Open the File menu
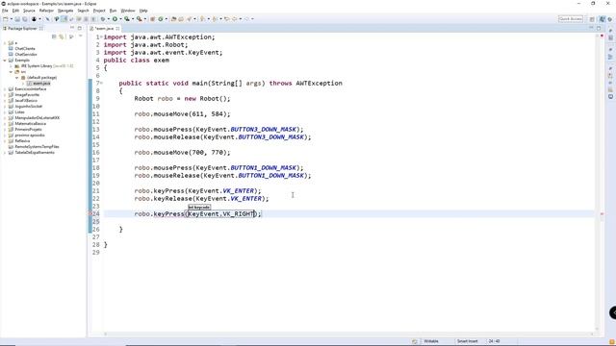 pos(5,11)
